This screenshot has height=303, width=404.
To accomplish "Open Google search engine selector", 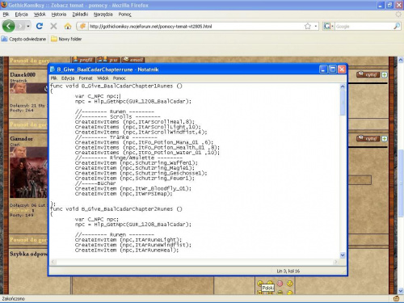I will [329, 26].
